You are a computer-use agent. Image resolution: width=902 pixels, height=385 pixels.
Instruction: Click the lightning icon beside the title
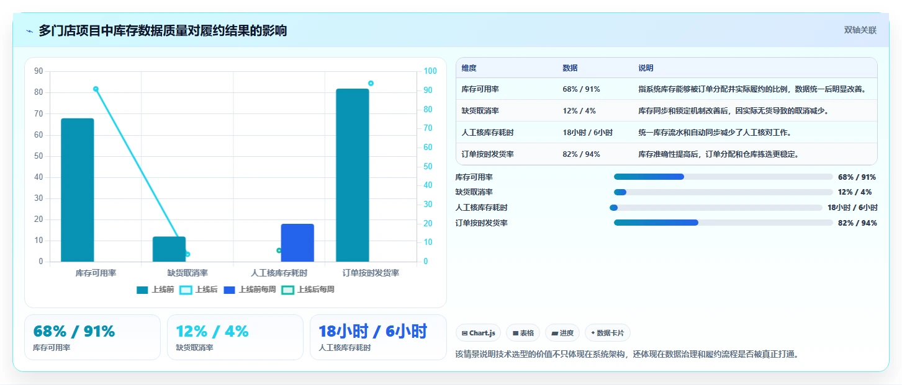tap(29, 31)
